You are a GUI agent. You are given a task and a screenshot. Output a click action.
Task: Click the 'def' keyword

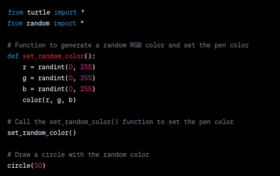point(13,57)
